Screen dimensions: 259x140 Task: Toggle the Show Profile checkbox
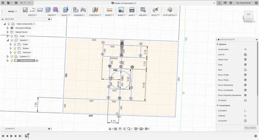[245, 75]
